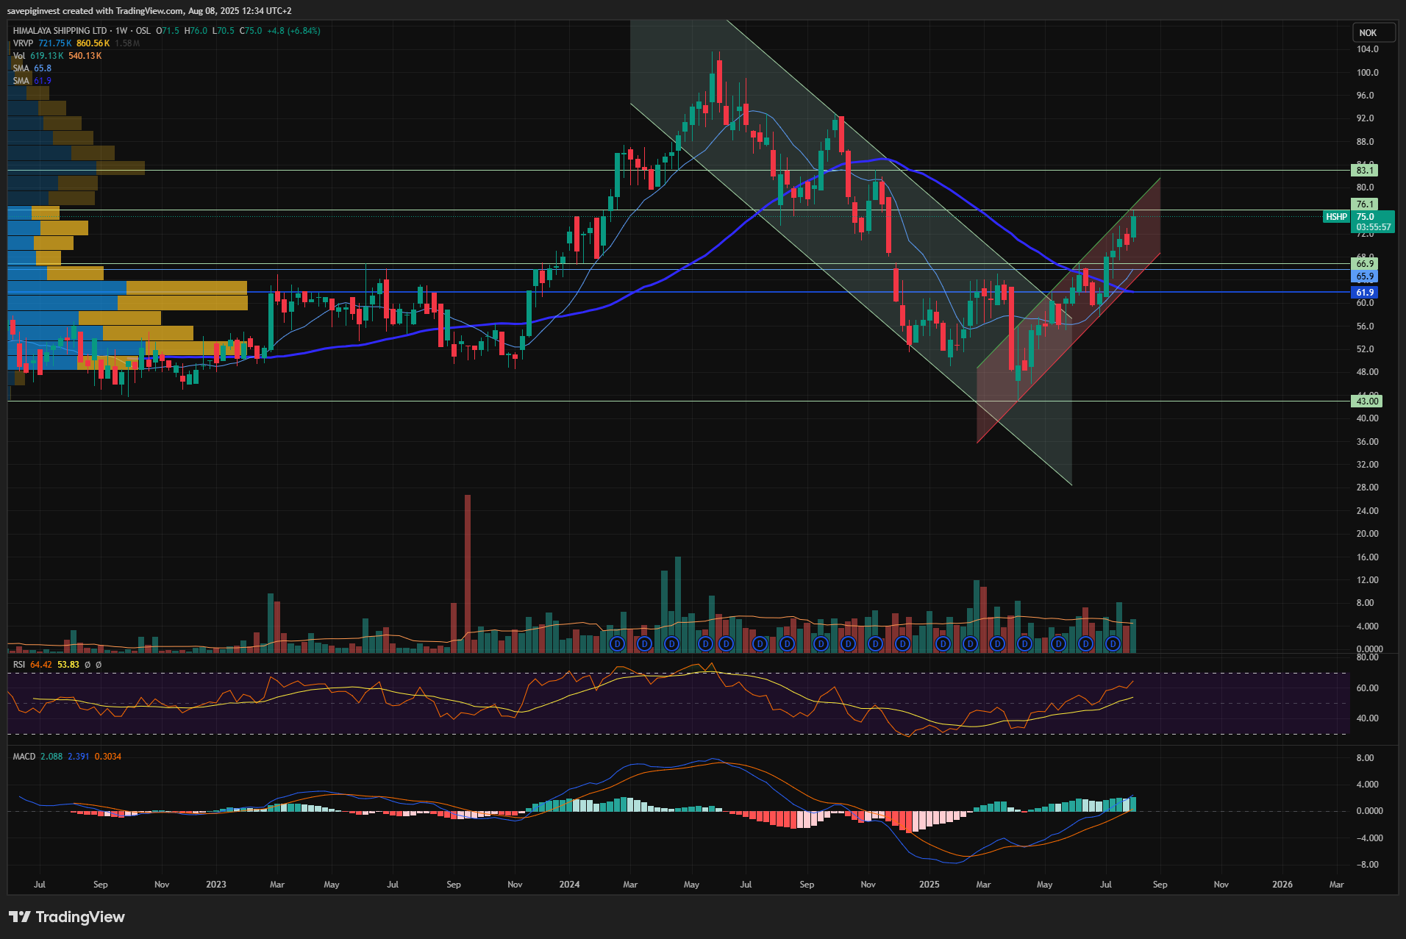Screen dimensions: 1406x939
Task: Select the 83.1 horizontal line price label
Action: coord(1365,171)
